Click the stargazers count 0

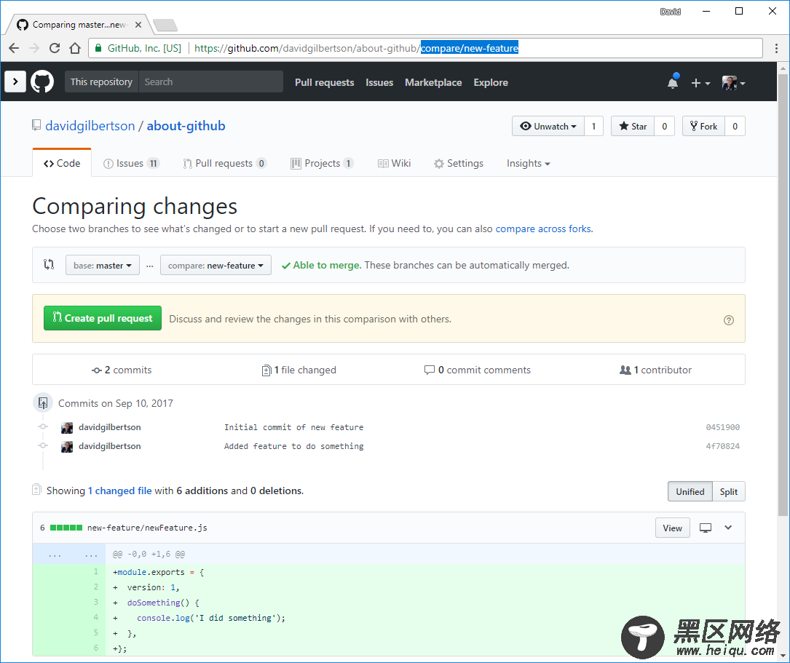point(665,127)
